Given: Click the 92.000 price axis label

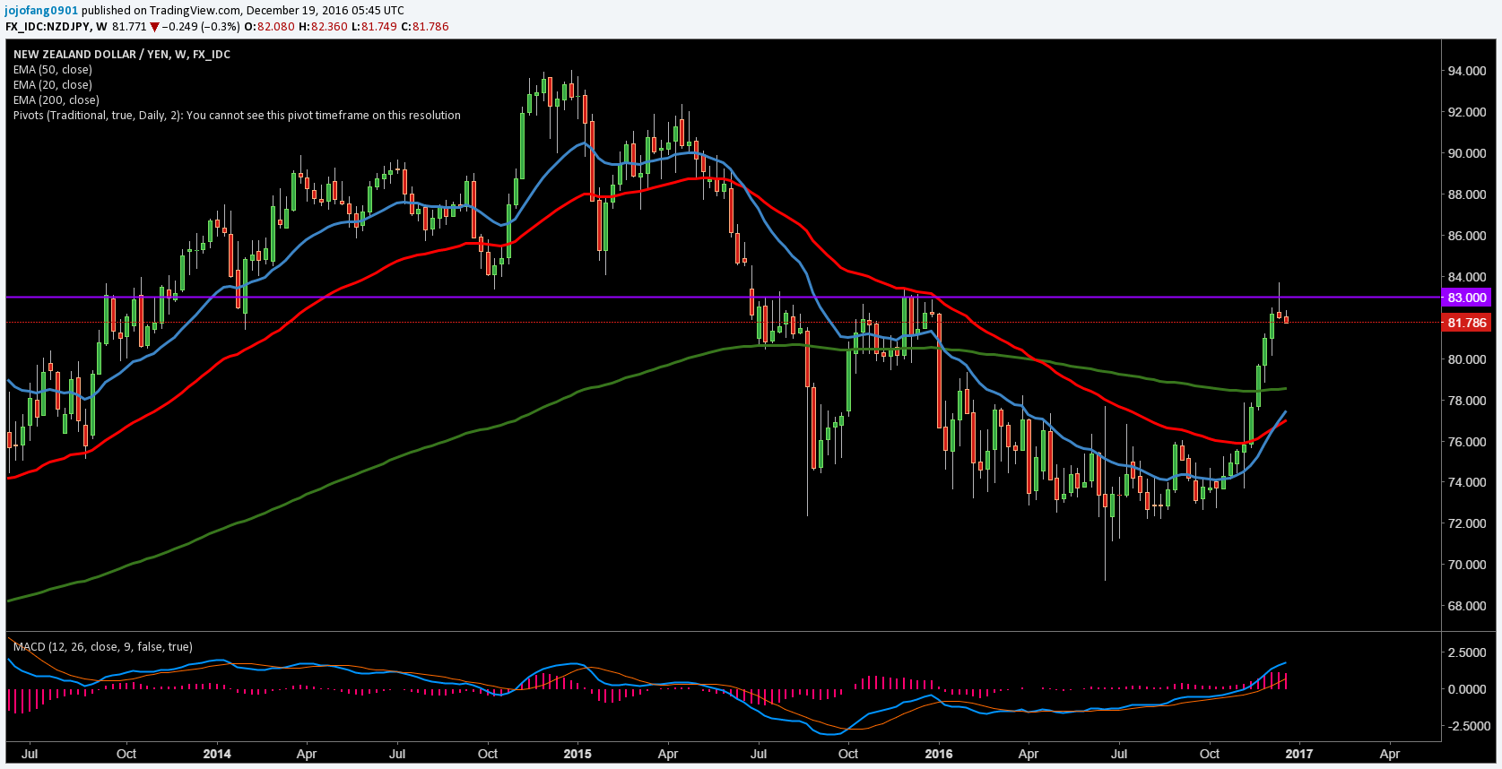Looking at the screenshot, I should point(1467,112).
